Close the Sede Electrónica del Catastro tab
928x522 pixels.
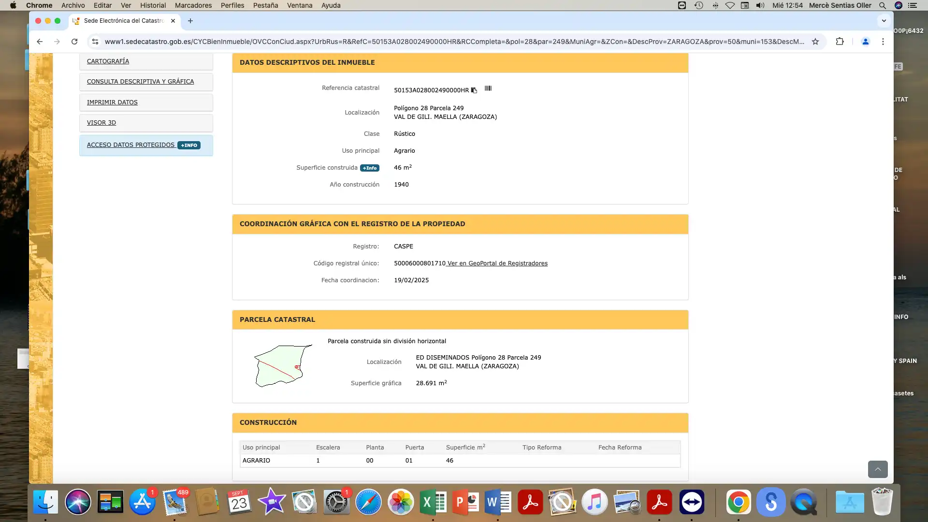coord(173,21)
